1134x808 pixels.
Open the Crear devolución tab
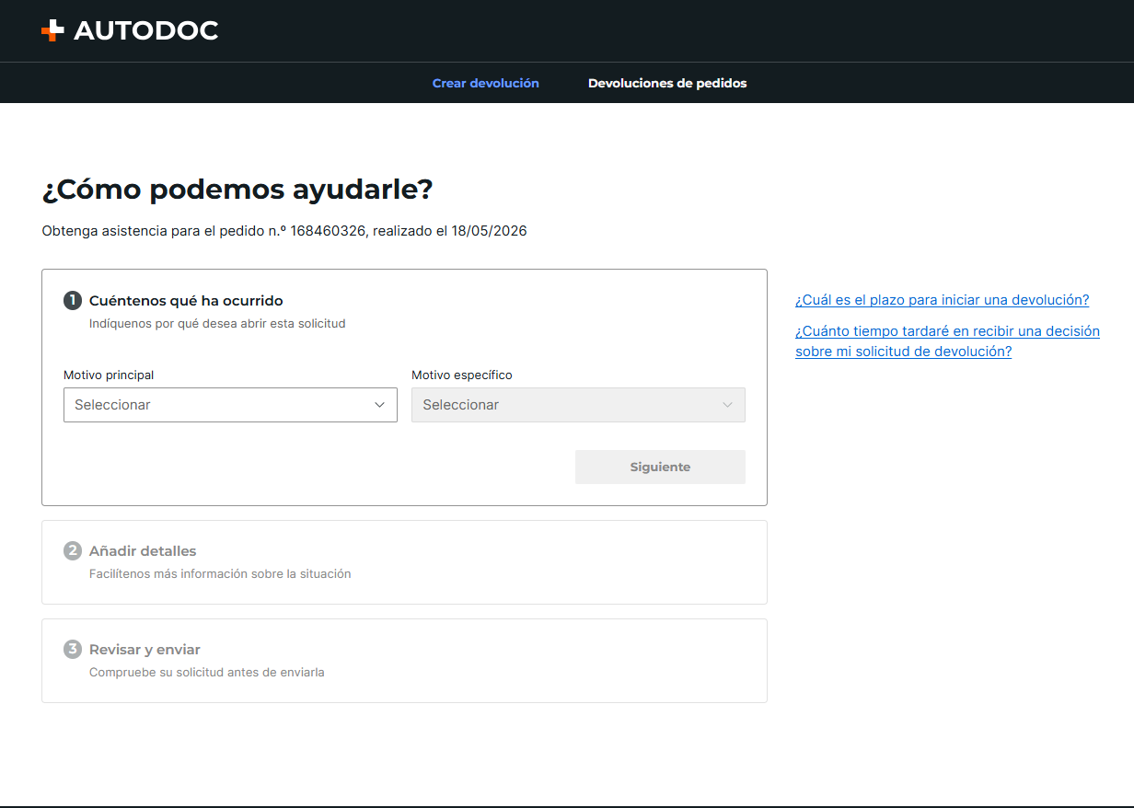[486, 83]
